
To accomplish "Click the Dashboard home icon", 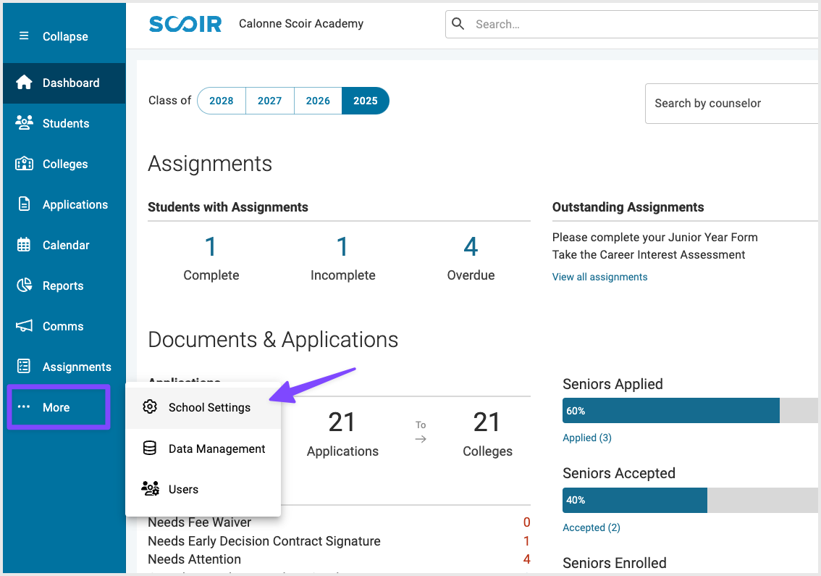I will (24, 83).
